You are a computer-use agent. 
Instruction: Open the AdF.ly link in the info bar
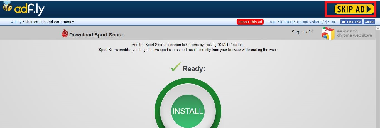point(16,22)
